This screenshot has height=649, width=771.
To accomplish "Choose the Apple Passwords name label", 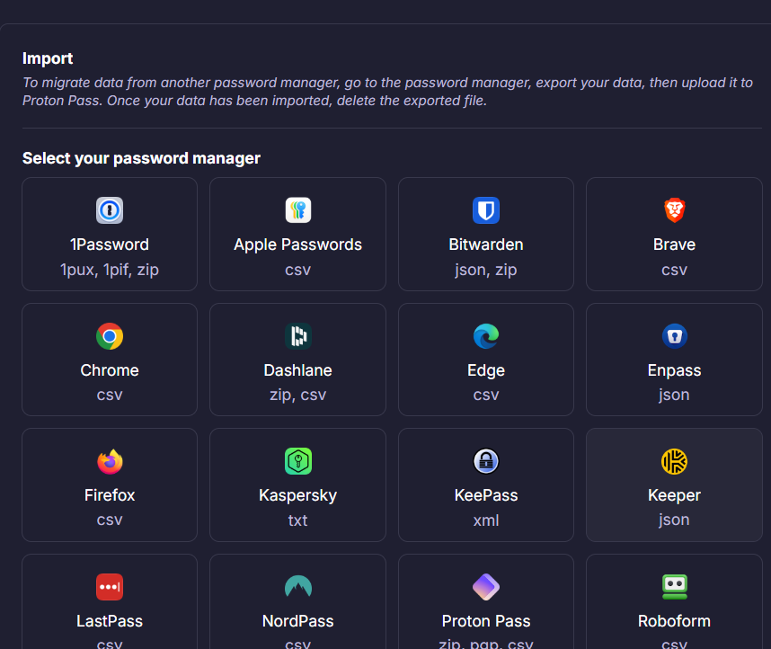I will [298, 244].
